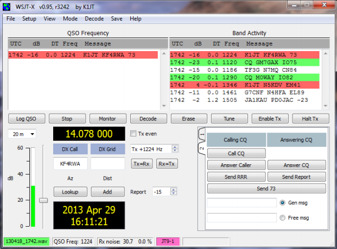
Task: Click the QSO Freq: 1224 status entry
Action: point(73,241)
